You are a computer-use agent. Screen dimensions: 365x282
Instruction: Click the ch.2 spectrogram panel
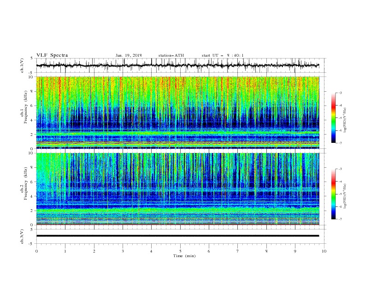[x=177, y=189]
